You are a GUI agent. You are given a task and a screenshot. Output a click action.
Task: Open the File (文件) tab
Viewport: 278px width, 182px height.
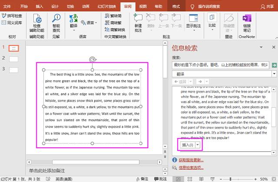point(7,6)
